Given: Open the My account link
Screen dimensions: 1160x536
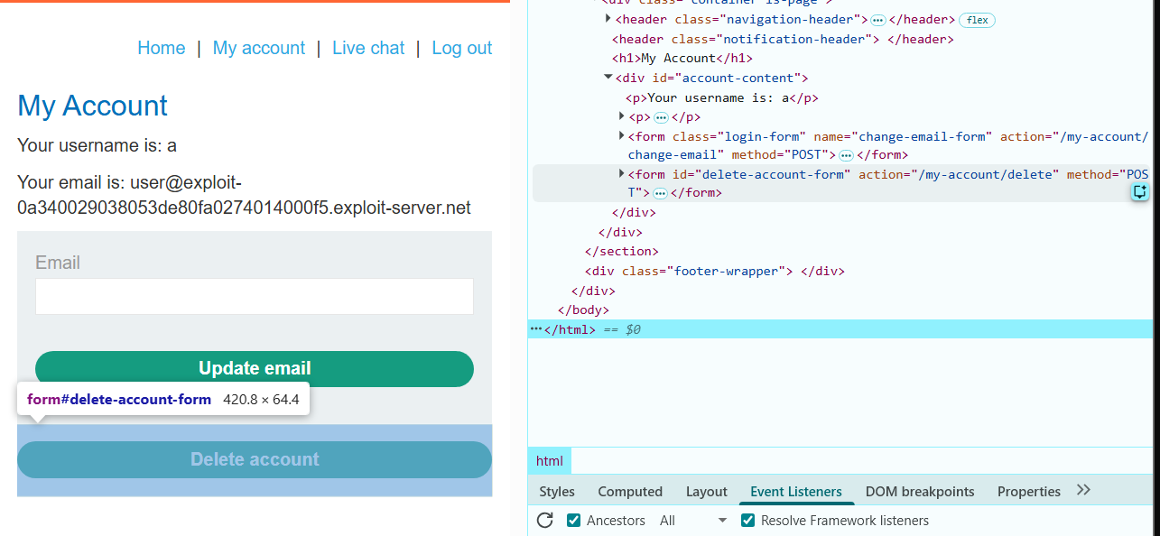Looking at the screenshot, I should [x=259, y=48].
